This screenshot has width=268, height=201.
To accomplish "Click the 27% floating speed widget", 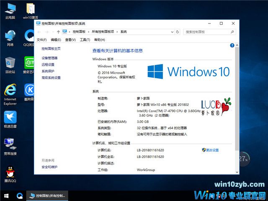I will click(245, 159).
